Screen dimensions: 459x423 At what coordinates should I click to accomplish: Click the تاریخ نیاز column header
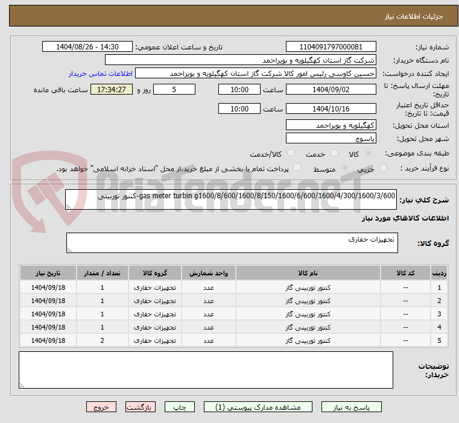[x=48, y=273]
